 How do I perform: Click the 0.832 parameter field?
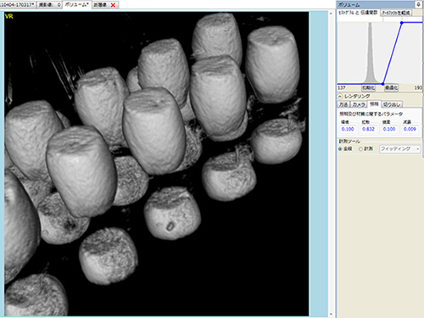(x=368, y=129)
